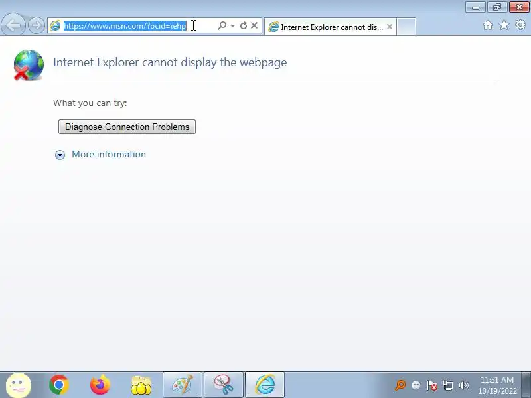Open the Tools gear menu
531x398 pixels.
coord(520,25)
